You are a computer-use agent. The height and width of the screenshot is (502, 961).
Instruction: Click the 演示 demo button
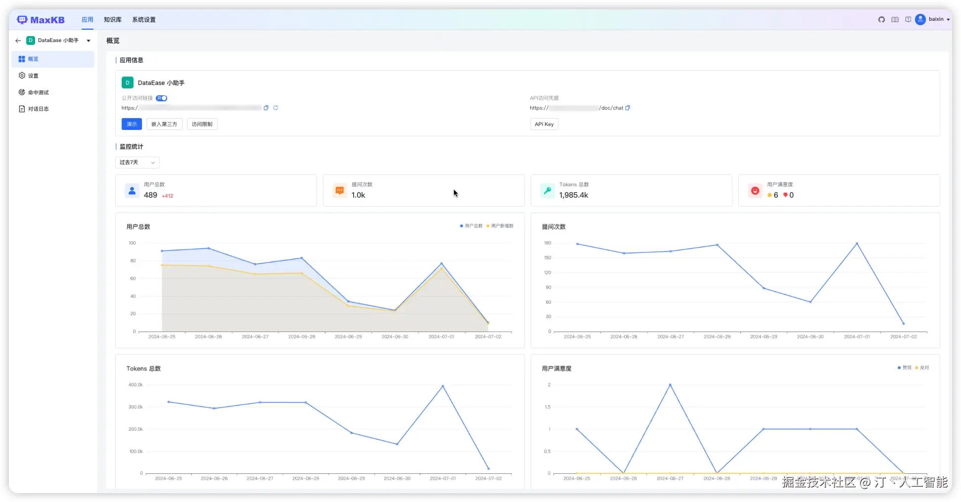[132, 124]
